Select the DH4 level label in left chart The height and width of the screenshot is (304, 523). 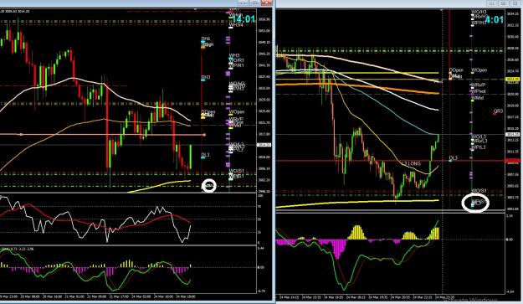(x=206, y=39)
